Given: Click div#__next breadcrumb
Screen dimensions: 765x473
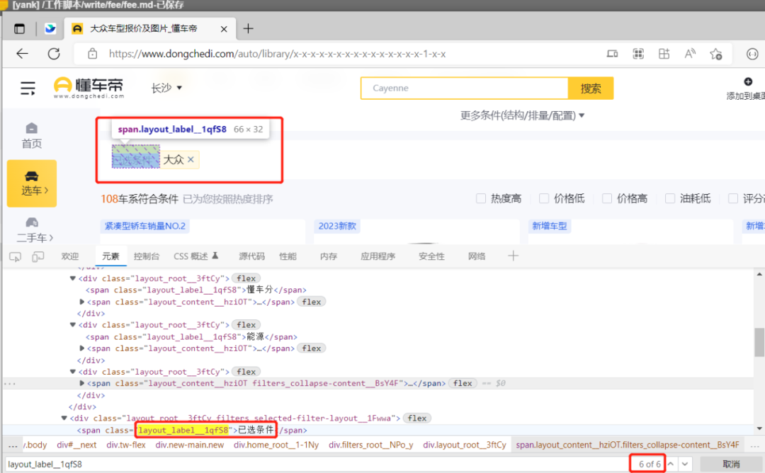Looking at the screenshot, I should point(76,445).
